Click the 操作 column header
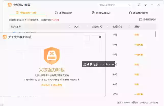The width and height of the screenshot is (164, 106). (x=137, y=27)
